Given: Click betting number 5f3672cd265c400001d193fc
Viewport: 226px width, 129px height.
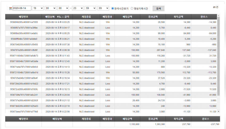Looking at the screenshot, I should [24, 89].
